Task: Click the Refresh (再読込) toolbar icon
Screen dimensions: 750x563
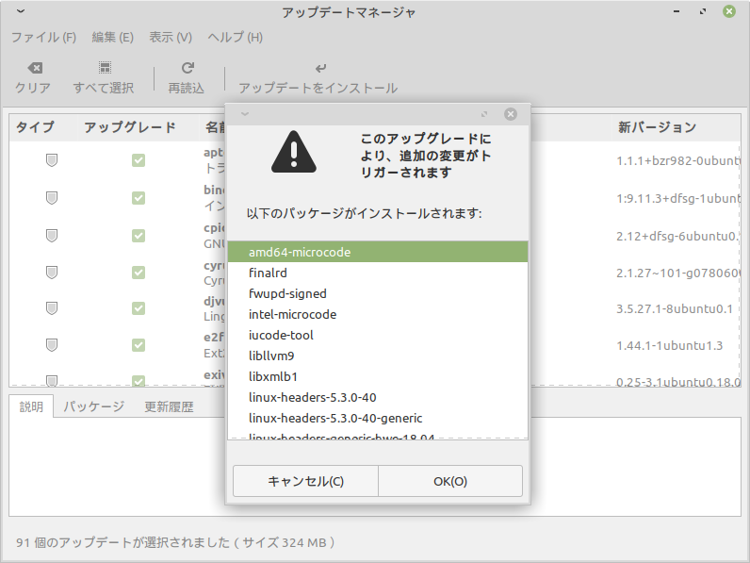Action: [187, 68]
